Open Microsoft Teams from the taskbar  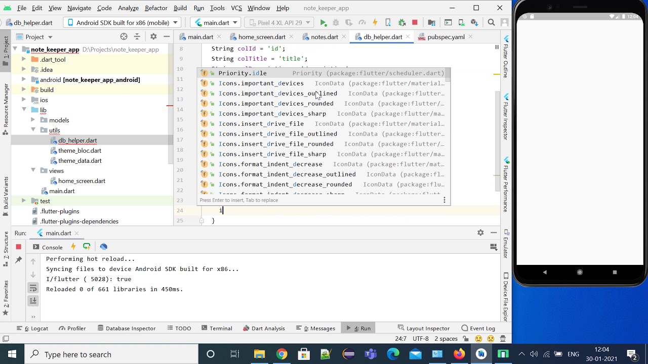click(x=371, y=354)
